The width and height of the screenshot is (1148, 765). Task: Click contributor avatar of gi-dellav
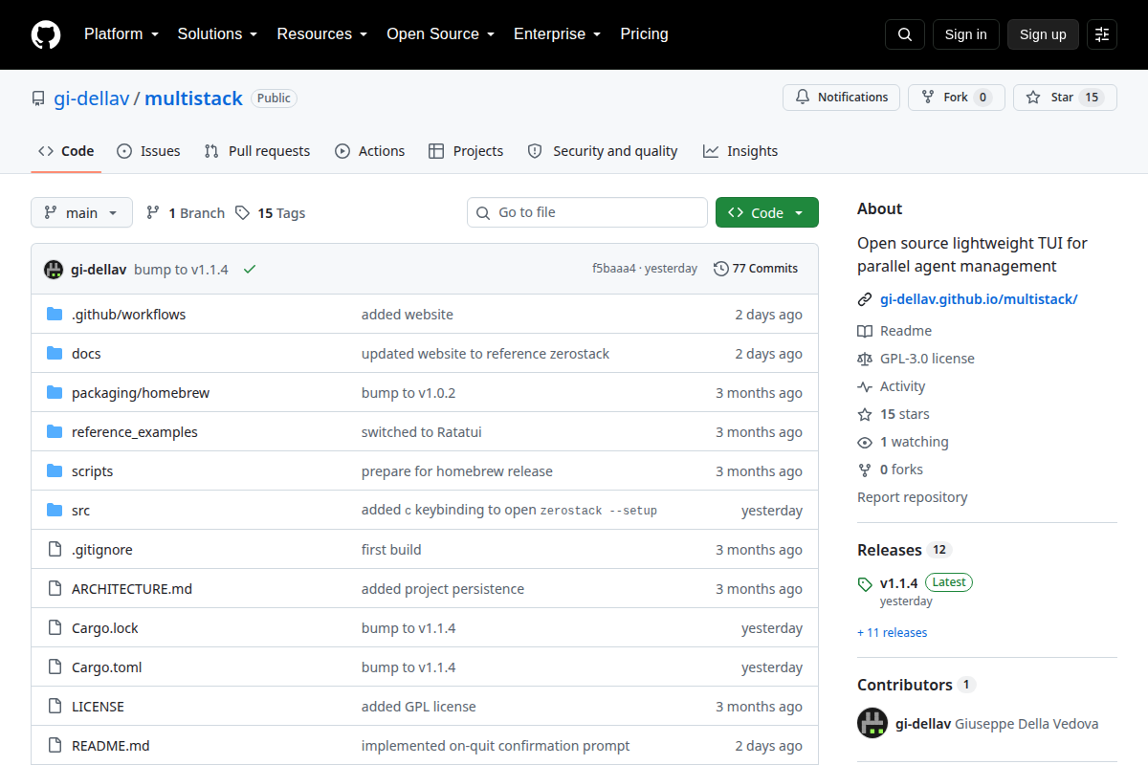(872, 724)
